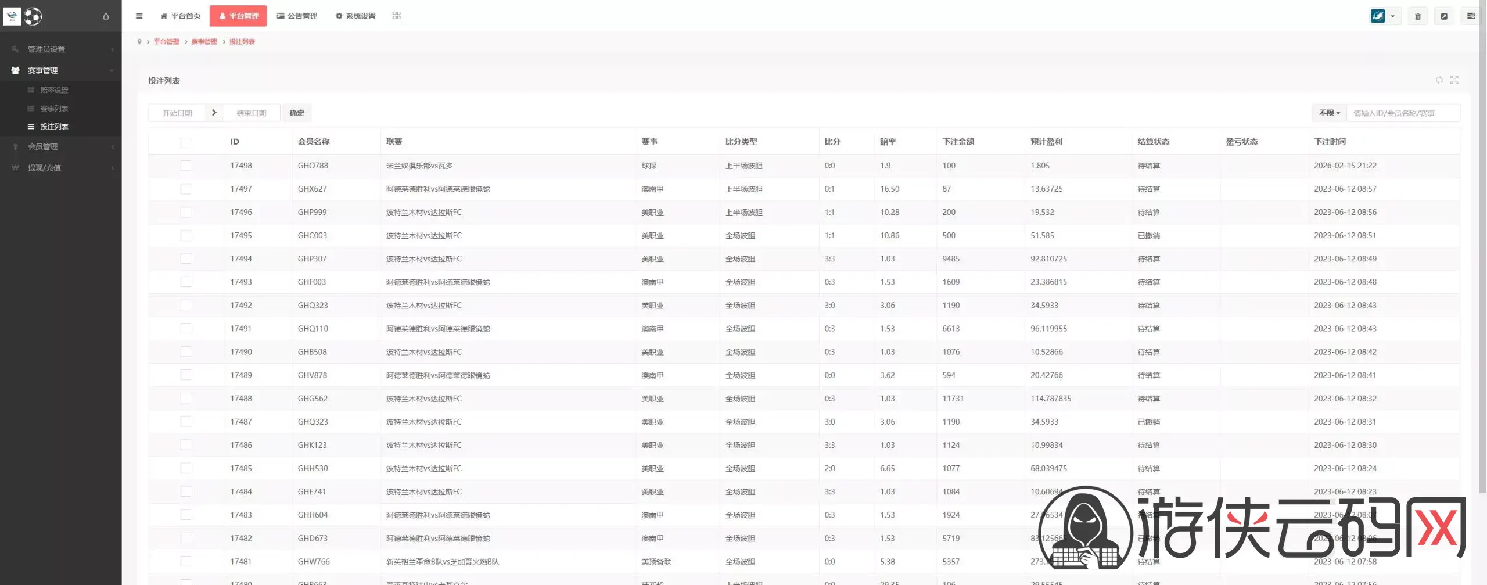Open the 公告管理 top menu tab
This screenshot has height=585, width=1487.
pyautogui.click(x=297, y=16)
